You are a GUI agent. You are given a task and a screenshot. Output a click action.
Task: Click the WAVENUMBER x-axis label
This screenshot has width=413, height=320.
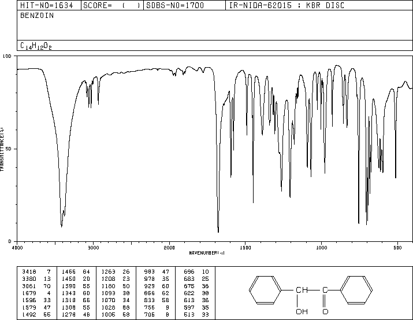tap(207, 253)
